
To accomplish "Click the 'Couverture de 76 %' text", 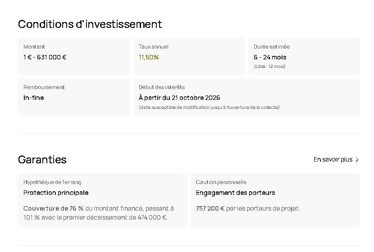I will (x=54, y=208).
